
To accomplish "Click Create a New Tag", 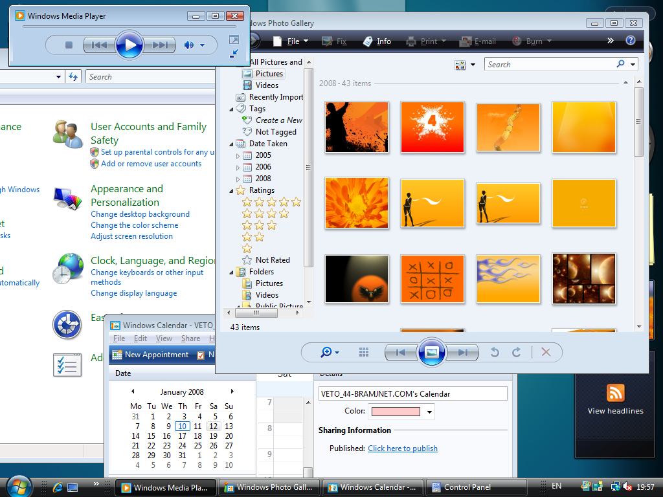I will tap(273, 120).
